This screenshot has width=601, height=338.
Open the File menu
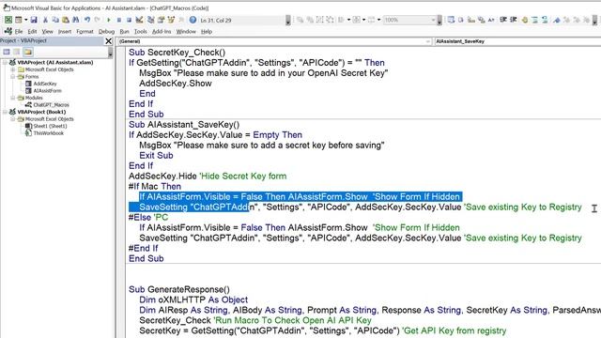tap(19, 31)
